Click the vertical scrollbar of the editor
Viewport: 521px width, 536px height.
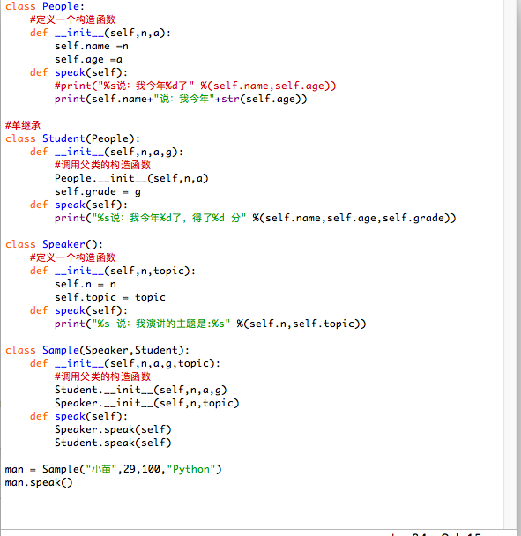510,264
